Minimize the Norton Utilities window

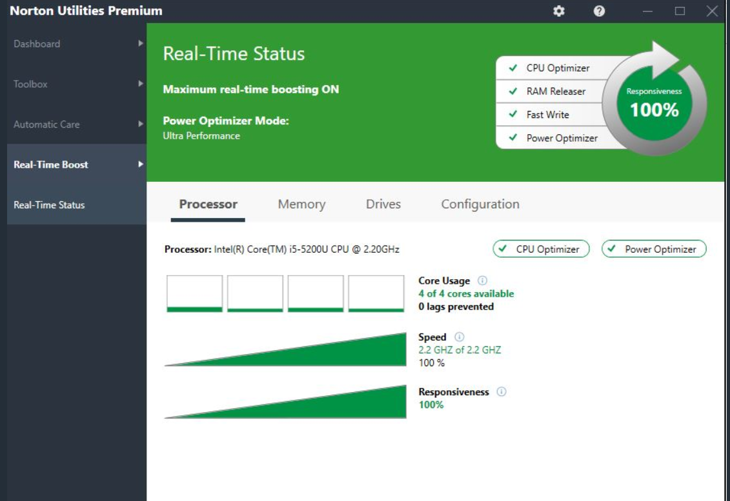tap(647, 11)
